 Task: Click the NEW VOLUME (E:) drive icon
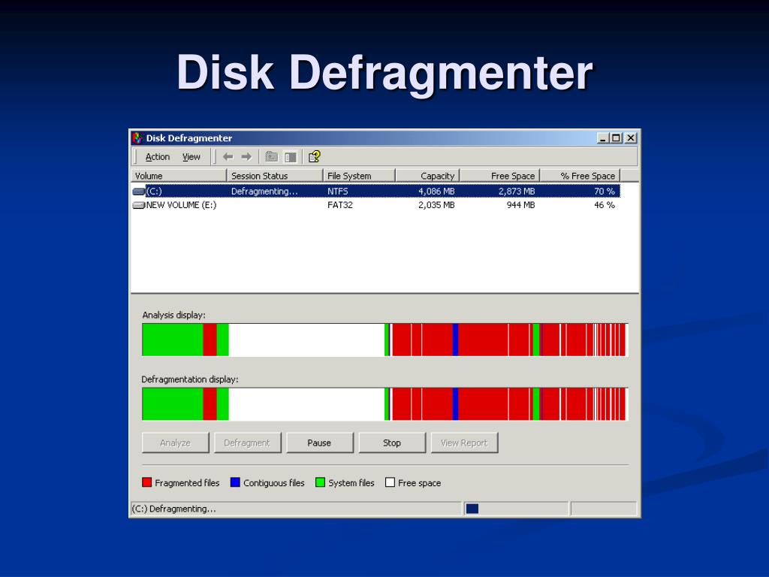click(x=139, y=205)
